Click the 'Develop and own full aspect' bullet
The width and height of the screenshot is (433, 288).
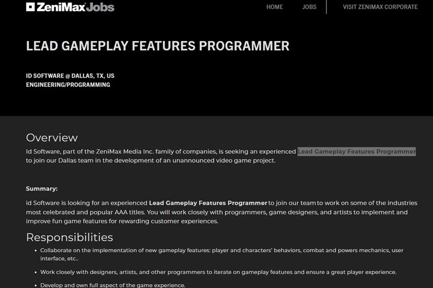click(x=113, y=285)
